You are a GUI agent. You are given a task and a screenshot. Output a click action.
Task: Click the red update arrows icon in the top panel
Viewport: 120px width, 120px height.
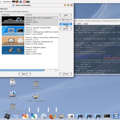pyautogui.click(x=24, y=1)
